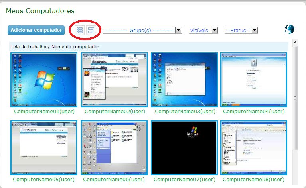Click the vertical scrollbar thumb
The width and height of the screenshot is (306, 188).
295,98
